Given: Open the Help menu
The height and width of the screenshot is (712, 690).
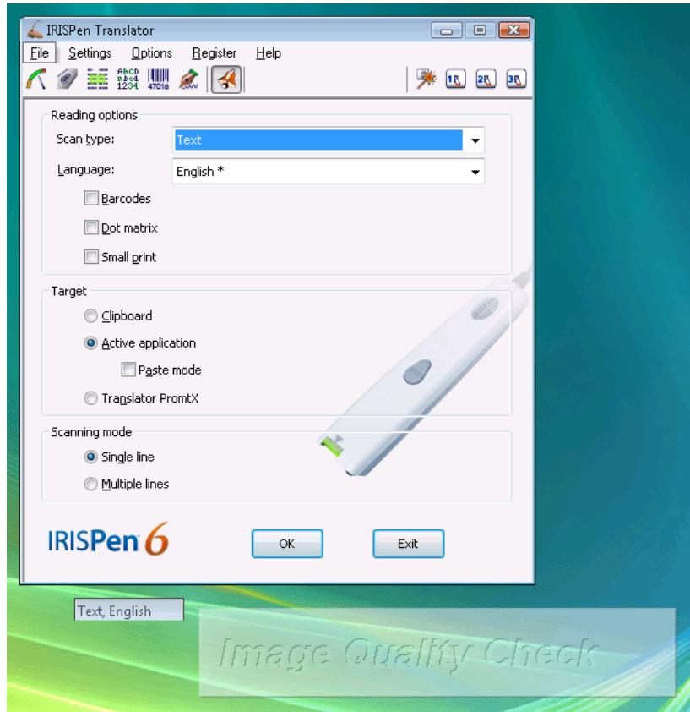Looking at the screenshot, I should point(268,53).
